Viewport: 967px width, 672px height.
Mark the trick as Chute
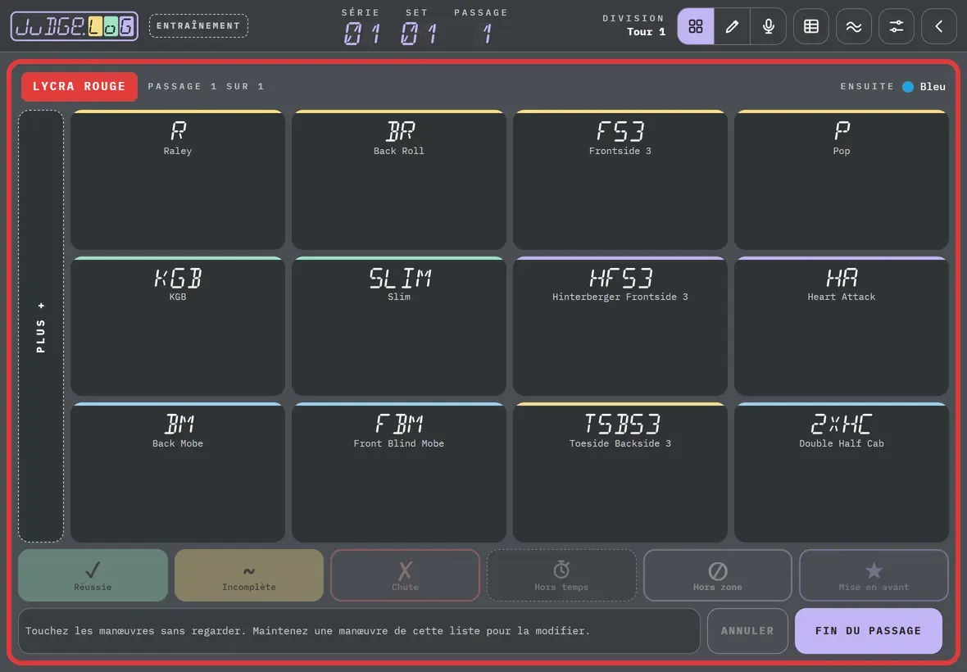pos(405,575)
